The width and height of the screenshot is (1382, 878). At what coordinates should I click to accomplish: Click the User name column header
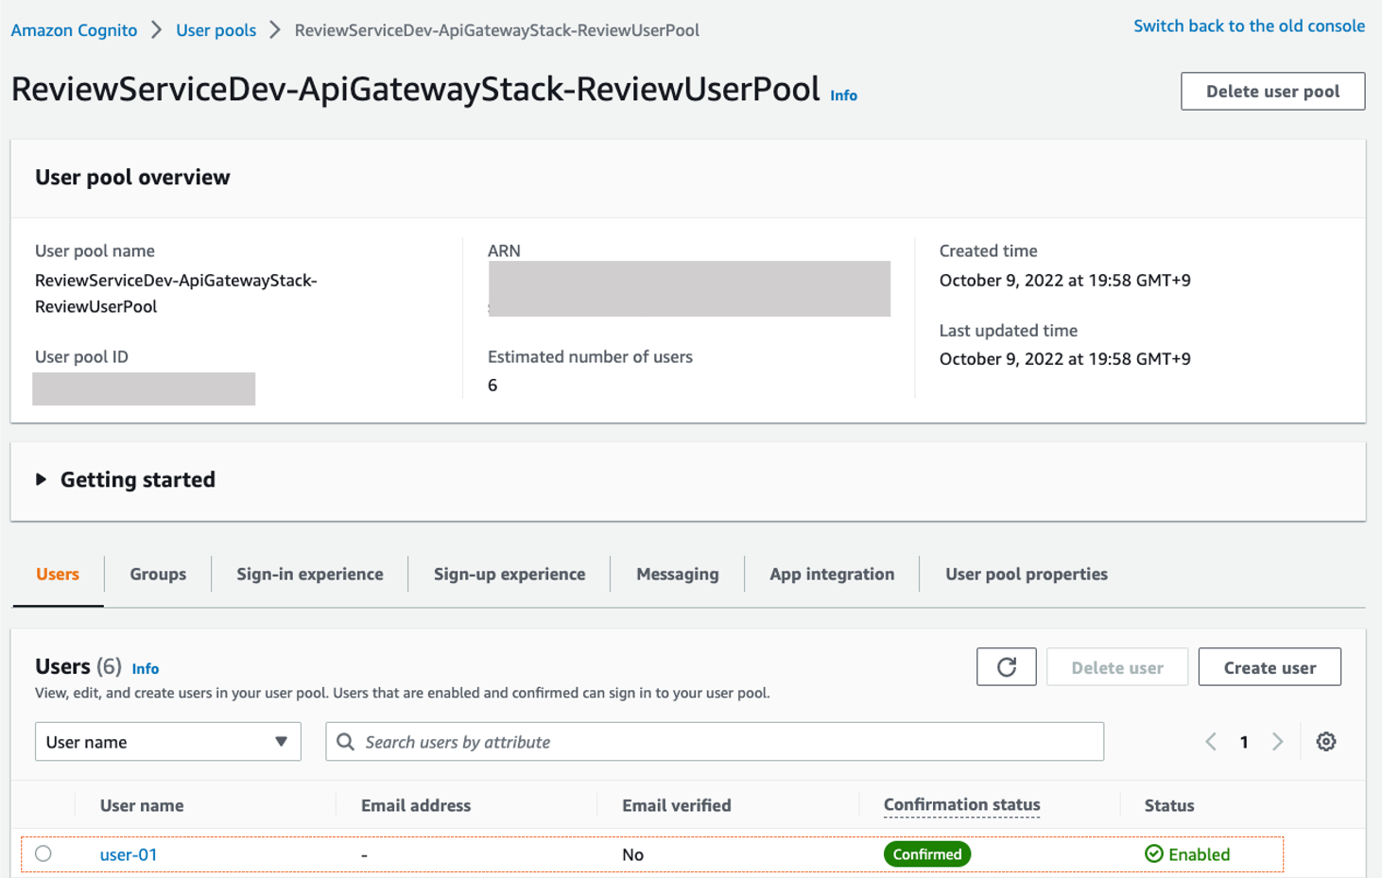[x=142, y=805]
